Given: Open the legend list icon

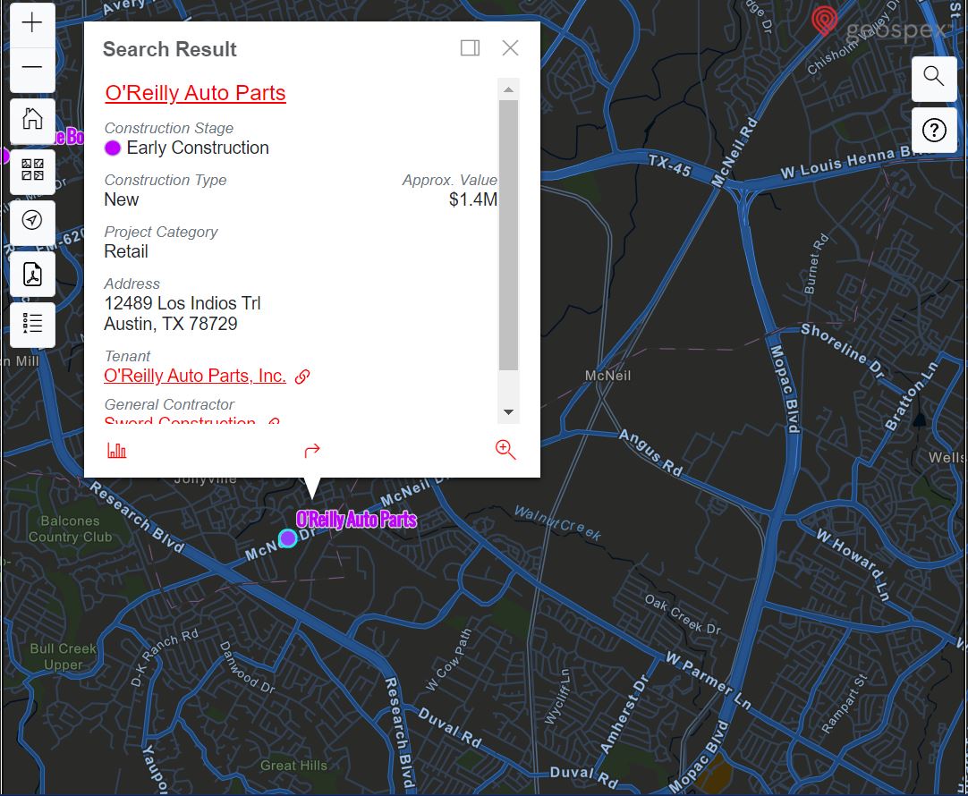Looking at the screenshot, I should [32, 324].
